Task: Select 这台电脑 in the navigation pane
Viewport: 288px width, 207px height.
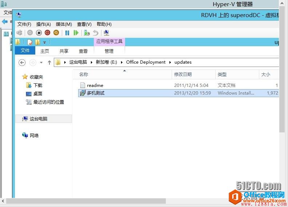Action: coord(39,119)
